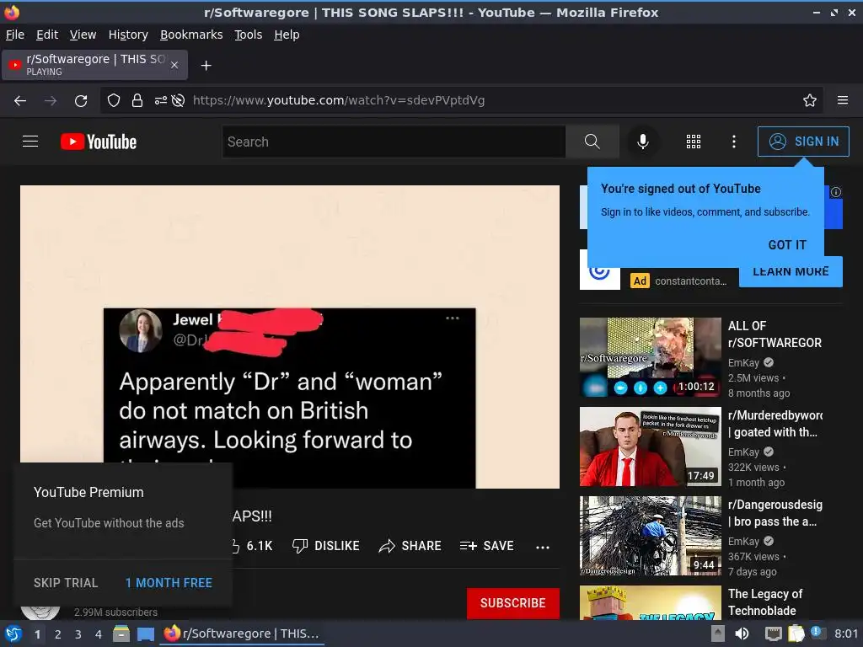Viewport: 863px width, 647px height.
Task: Open a new tab with plus icon
Action: point(206,66)
